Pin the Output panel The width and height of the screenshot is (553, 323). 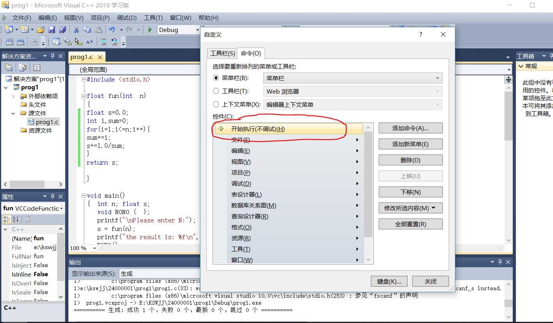500,262
